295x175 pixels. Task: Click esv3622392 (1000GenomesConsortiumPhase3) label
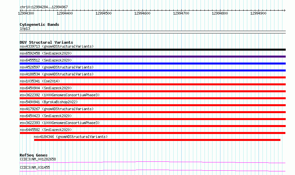click(60, 95)
